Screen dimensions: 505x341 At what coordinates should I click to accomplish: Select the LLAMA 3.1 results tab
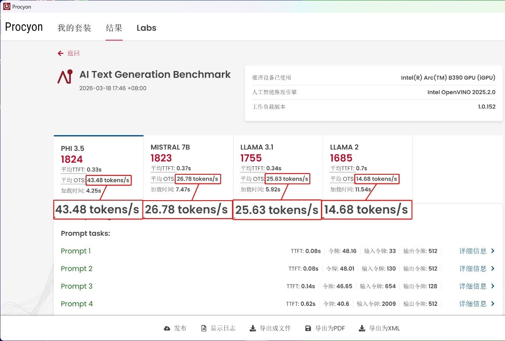click(257, 147)
